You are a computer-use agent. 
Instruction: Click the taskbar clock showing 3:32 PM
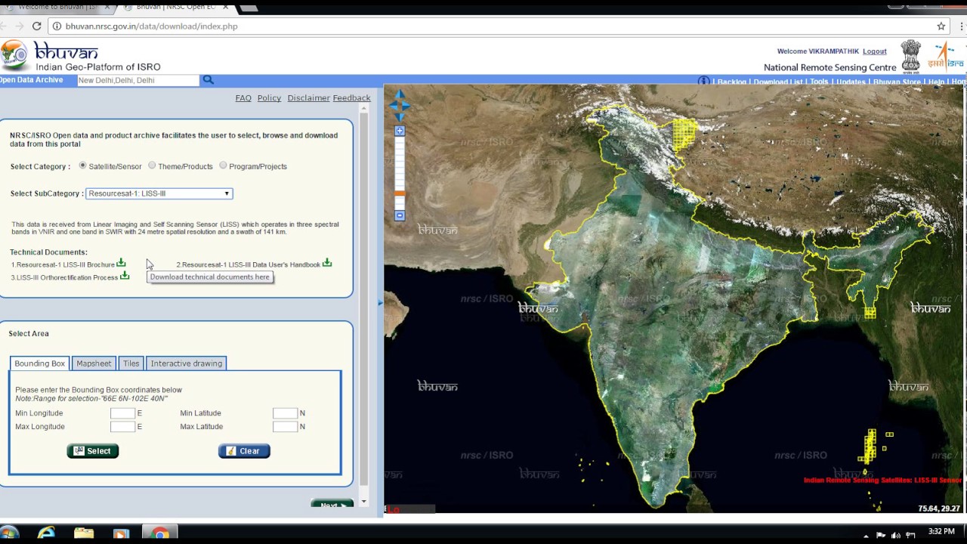point(941,532)
